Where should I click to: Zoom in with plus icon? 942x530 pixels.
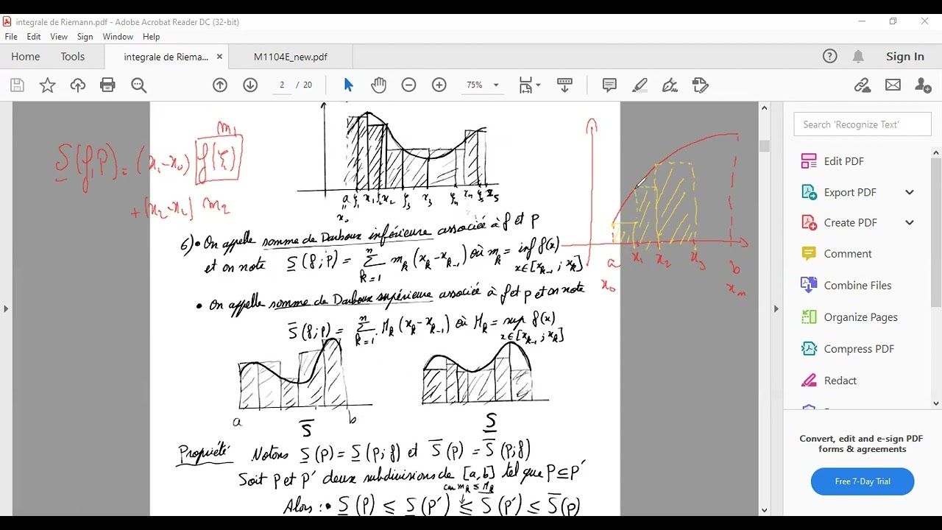tap(439, 85)
